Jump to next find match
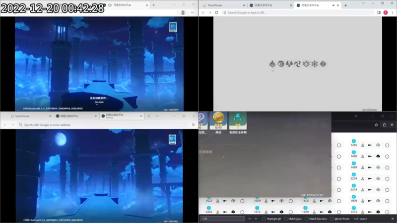The width and height of the screenshot is (397, 223). [x=256, y=219]
